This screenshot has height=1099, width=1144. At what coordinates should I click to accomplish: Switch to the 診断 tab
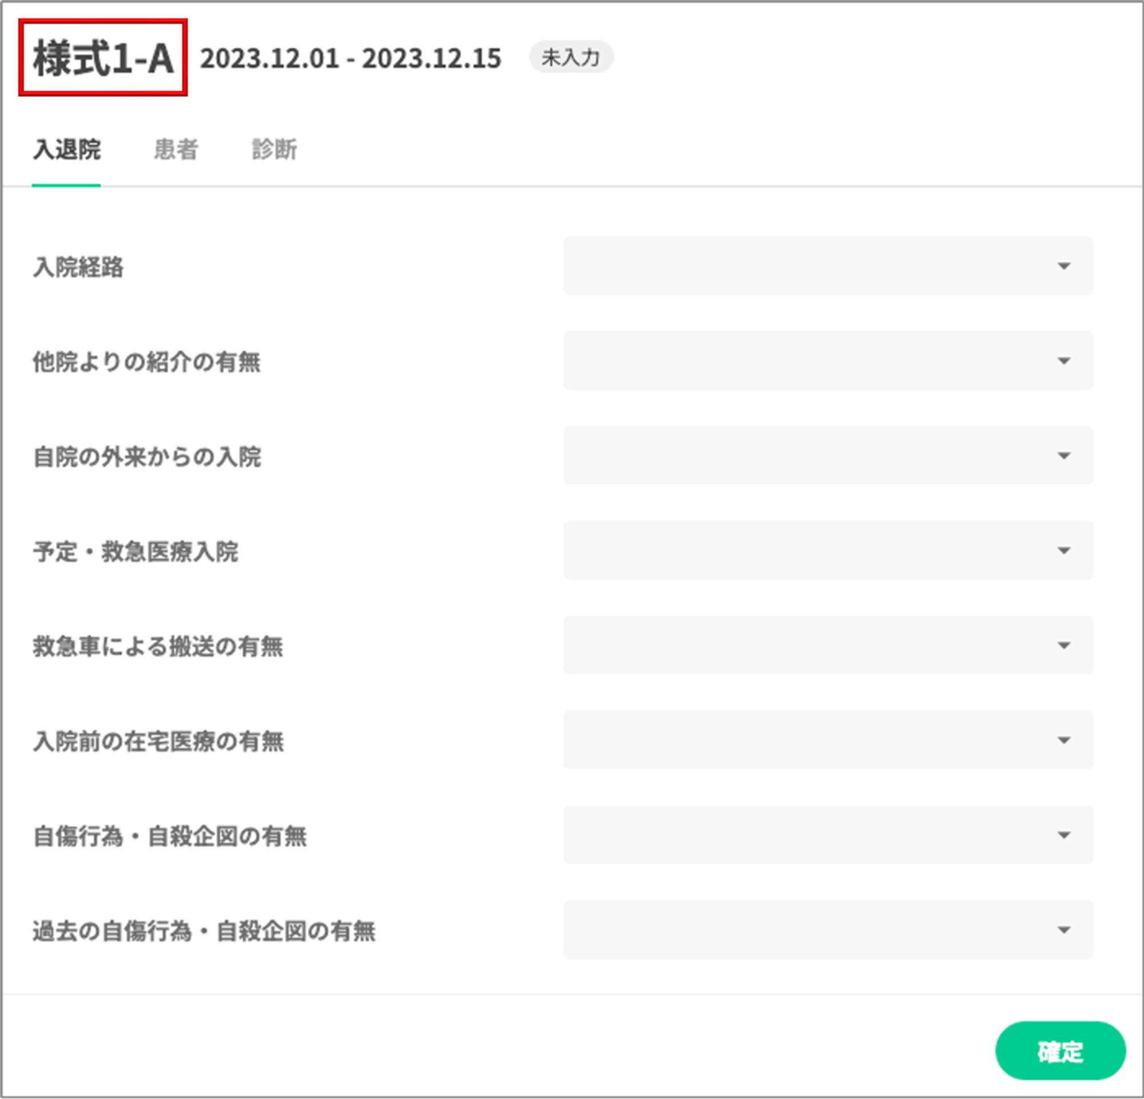pos(274,149)
